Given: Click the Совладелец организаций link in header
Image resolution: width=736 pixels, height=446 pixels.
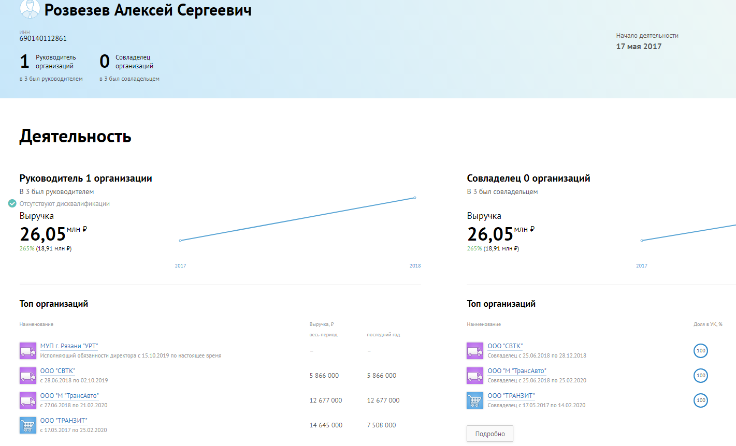Looking at the screenshot, I should pyautogui.click(x=134, y=62).
